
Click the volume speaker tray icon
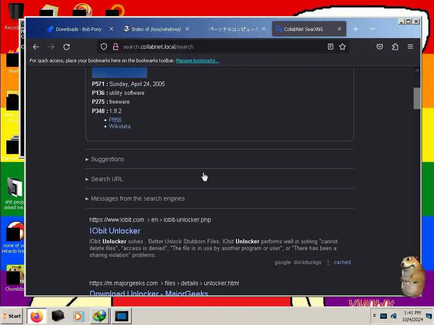[x=394, y=316]
